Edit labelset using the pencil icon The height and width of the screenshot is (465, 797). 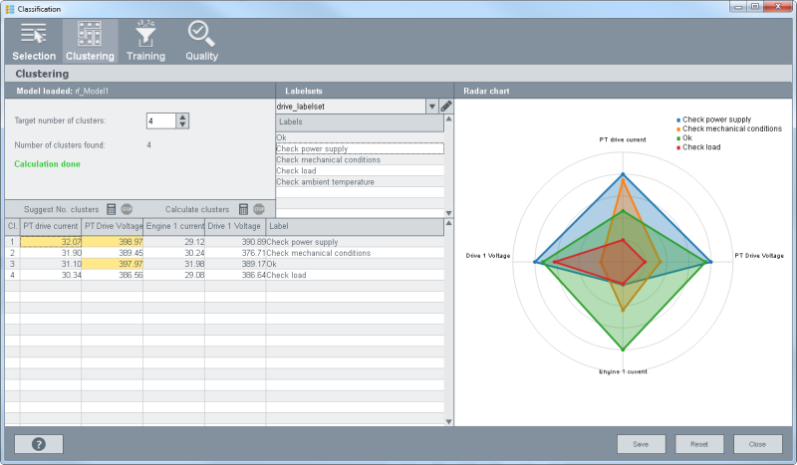(x=446, y=106)
